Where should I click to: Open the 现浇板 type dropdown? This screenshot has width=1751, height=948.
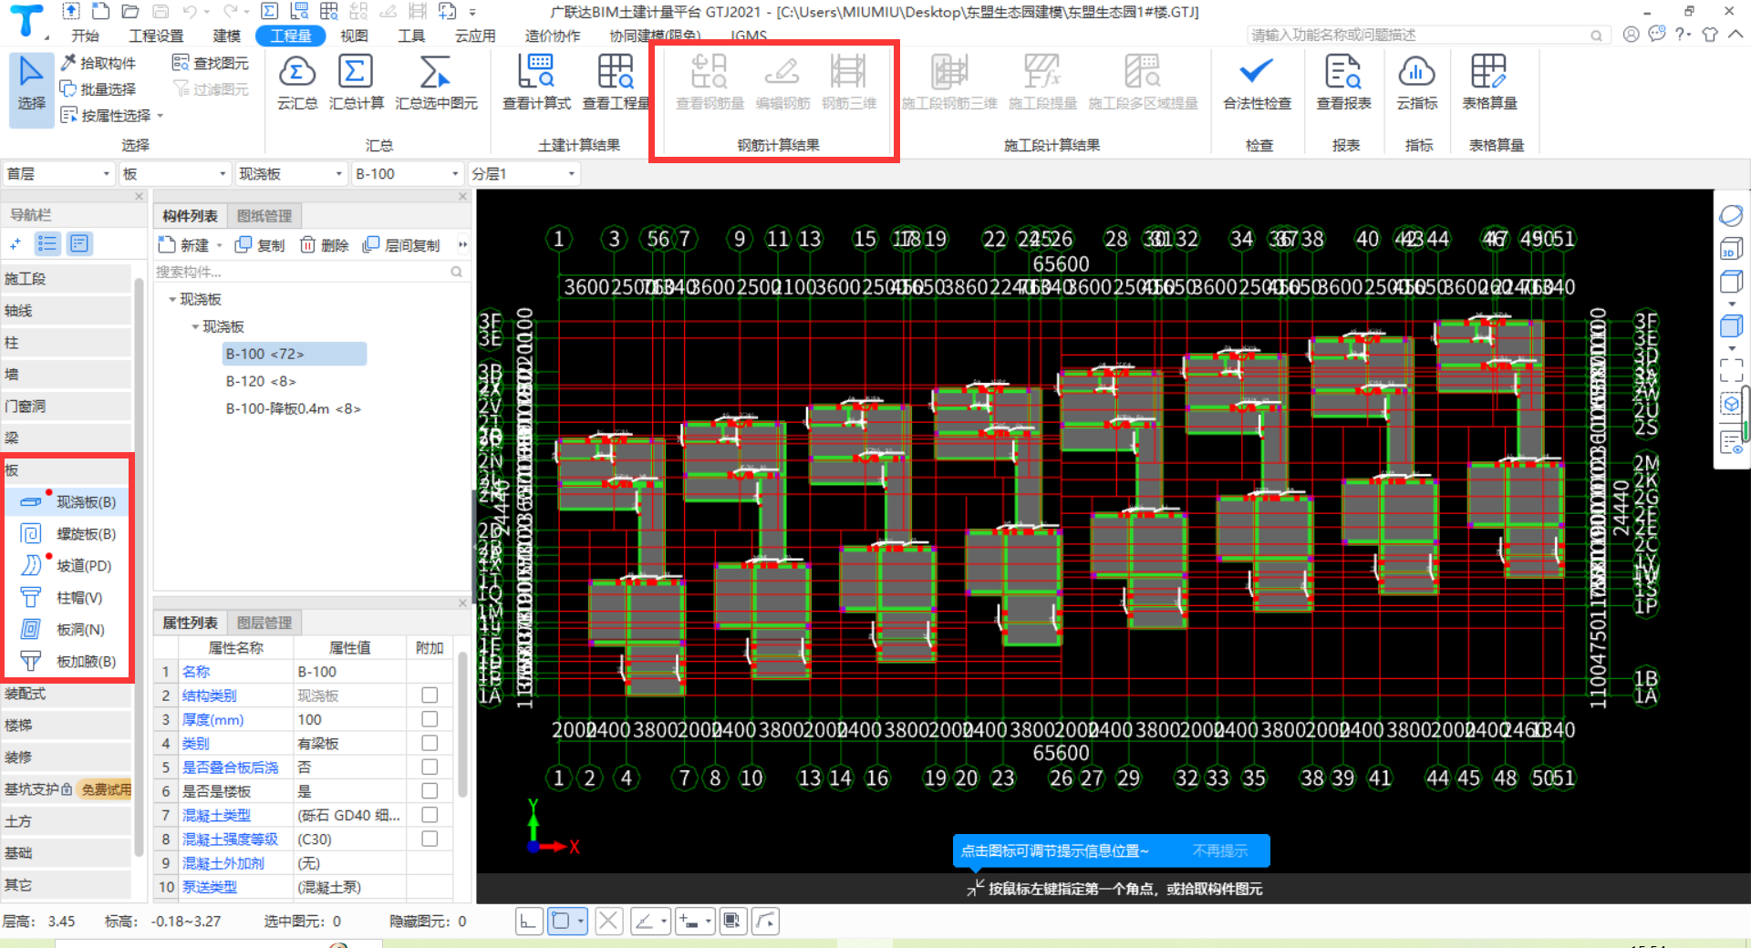[291, 173]
